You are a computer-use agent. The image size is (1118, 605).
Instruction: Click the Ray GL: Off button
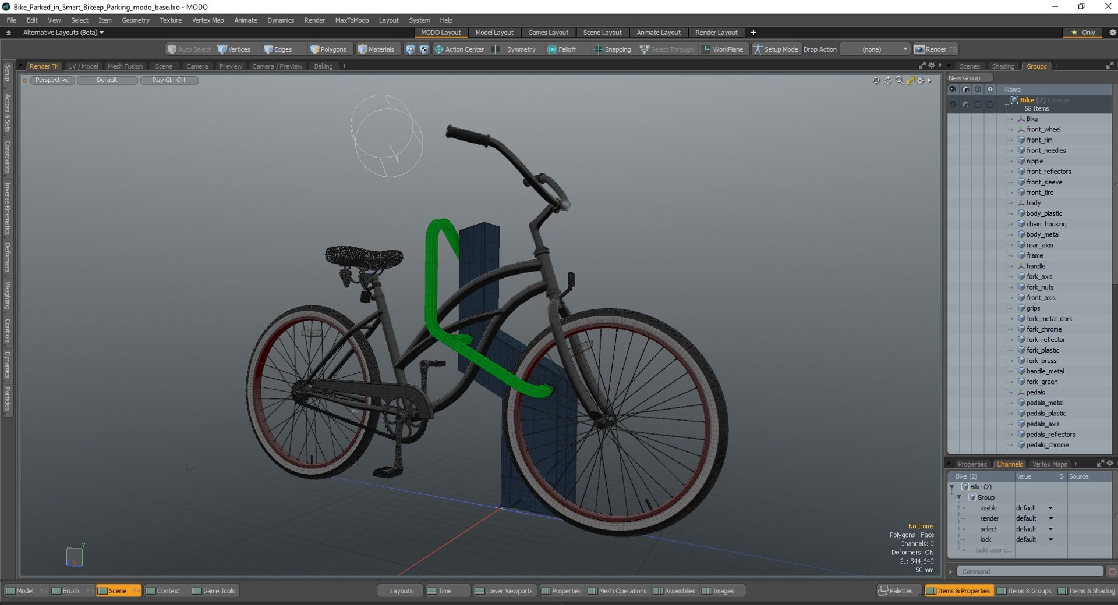pyautogui.click(x=169, y=80)
